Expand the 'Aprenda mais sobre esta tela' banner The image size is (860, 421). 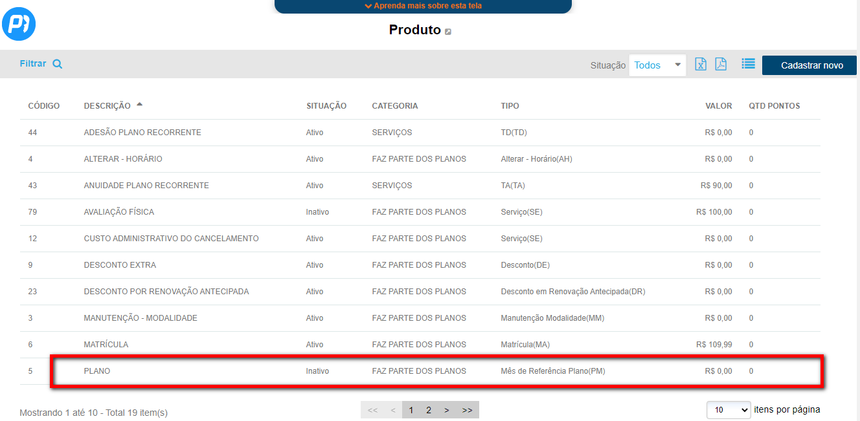[423, 6]
